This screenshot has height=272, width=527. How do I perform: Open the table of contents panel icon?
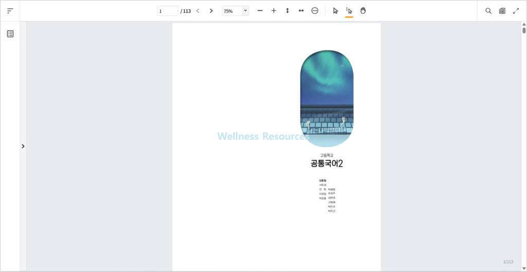(x=10, y=34)
